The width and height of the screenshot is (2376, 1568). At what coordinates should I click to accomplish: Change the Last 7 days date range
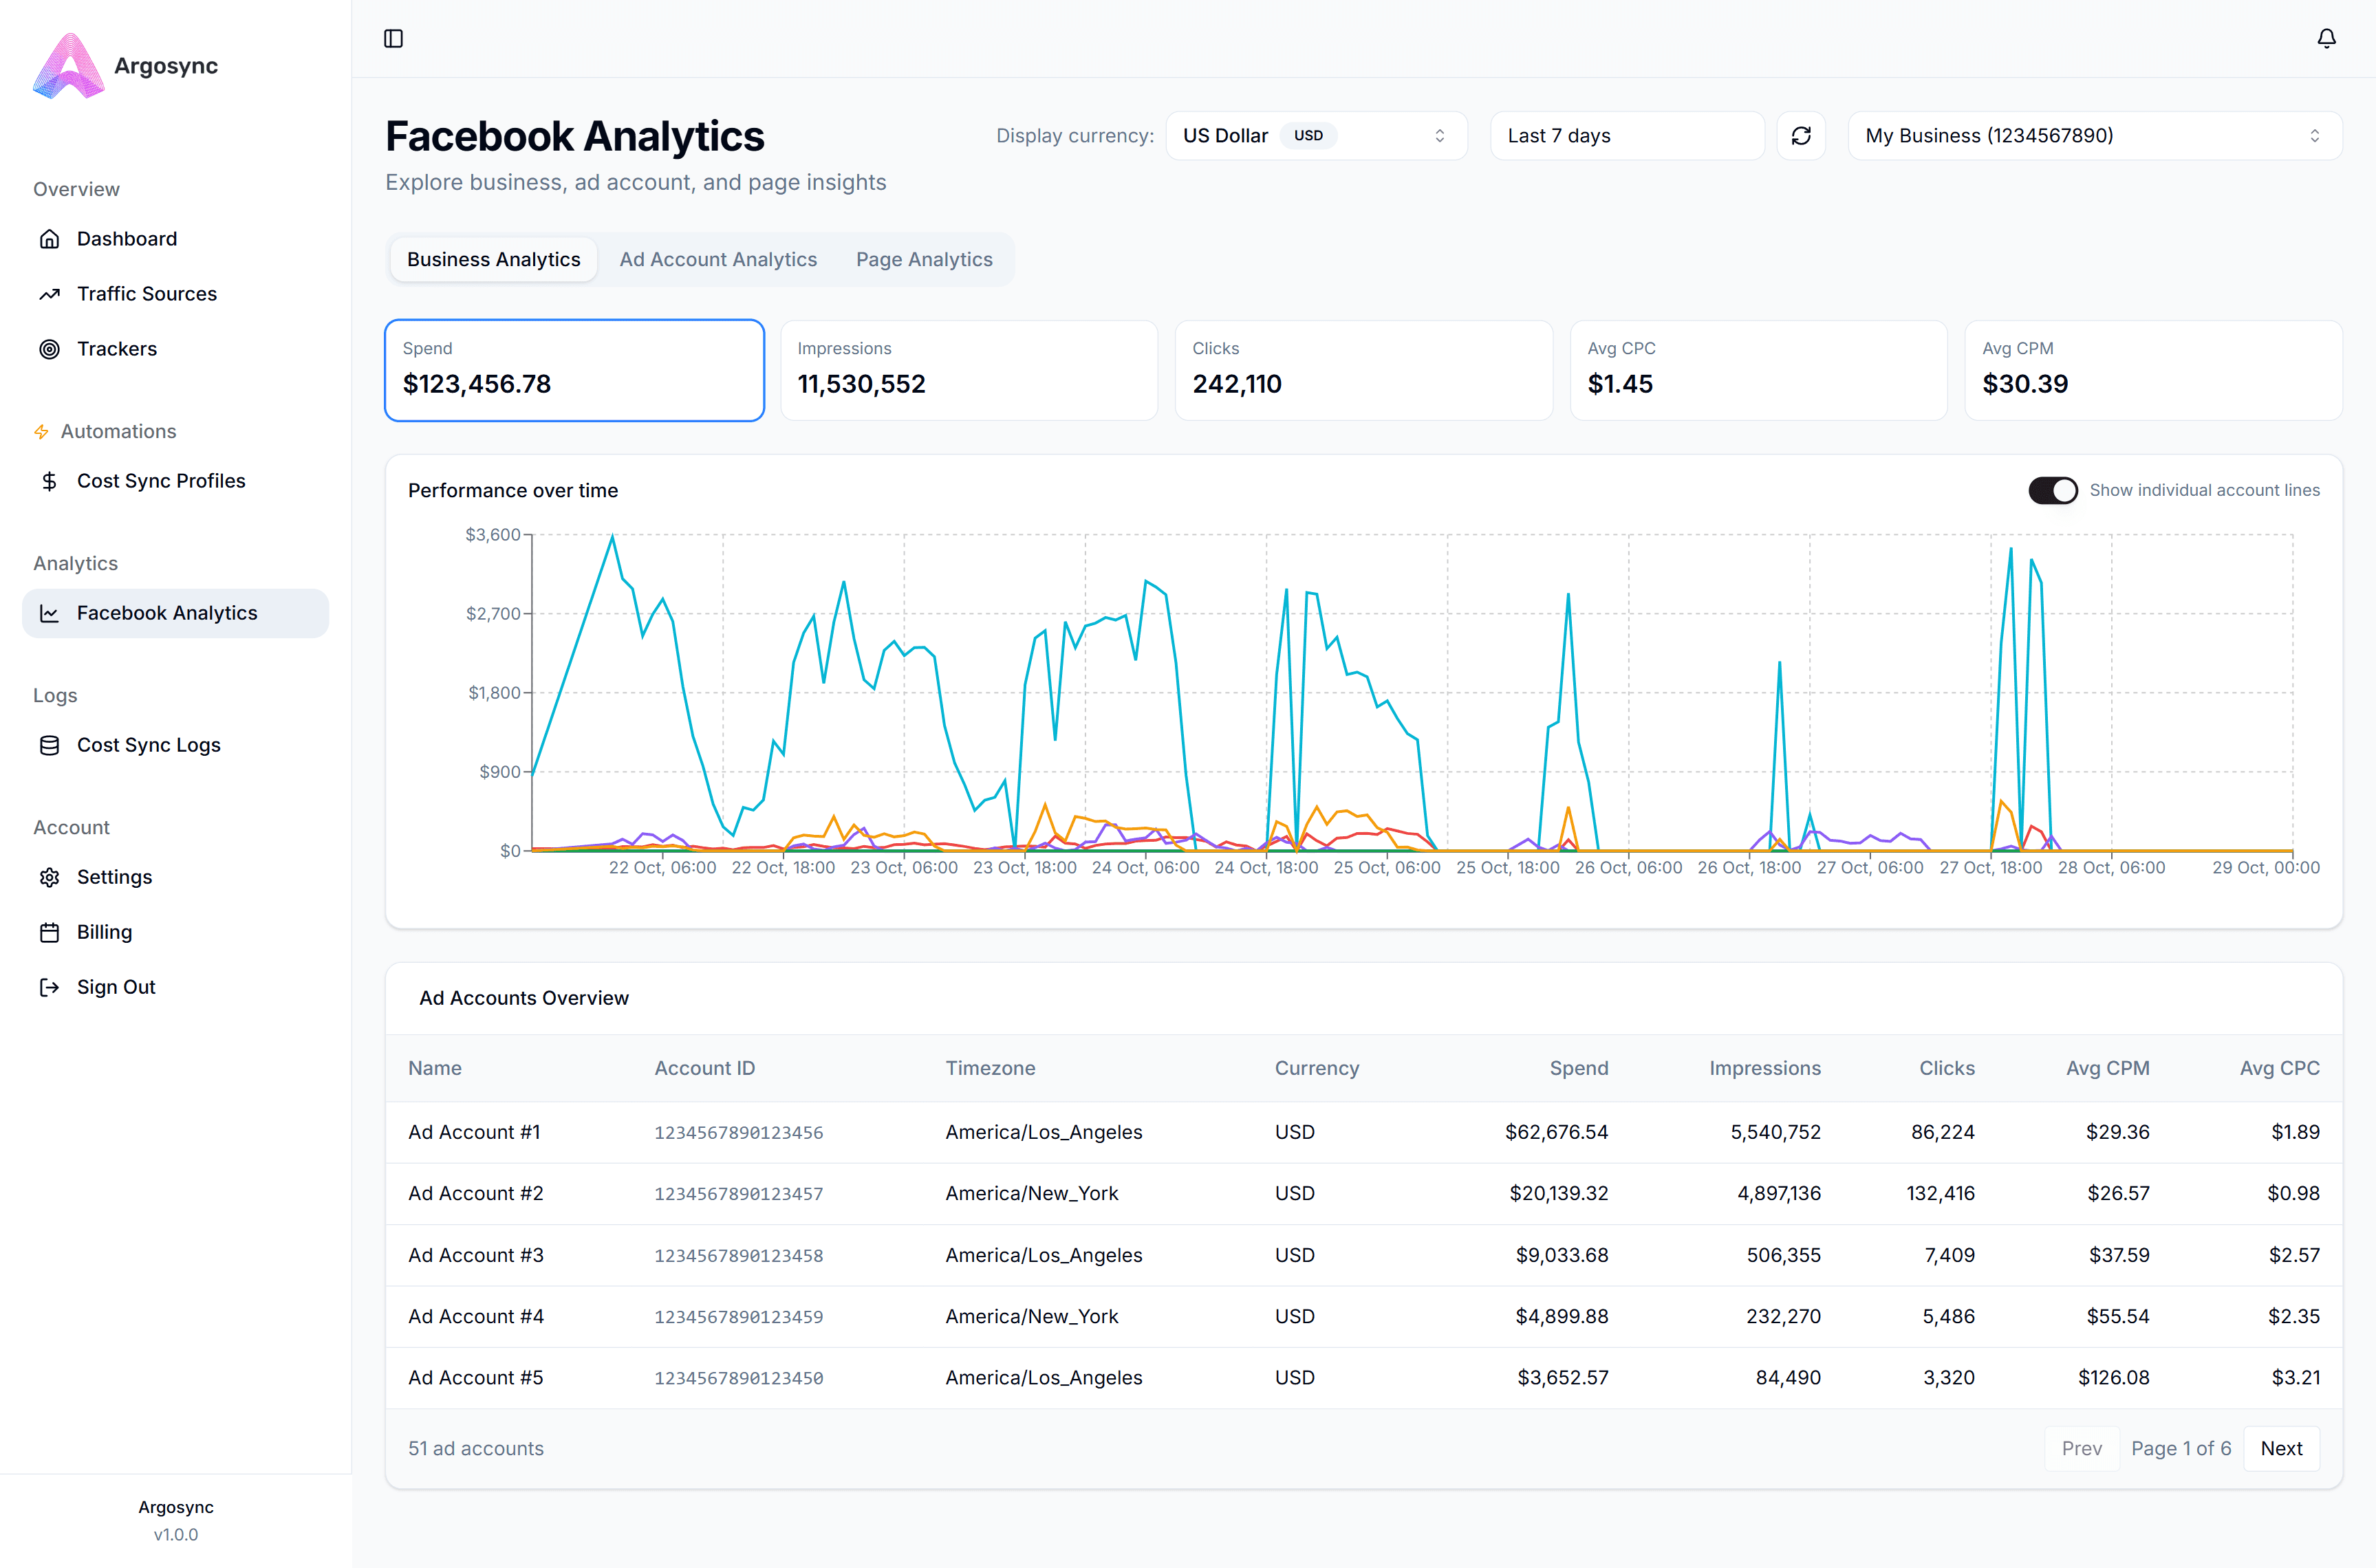[1627, 135]
